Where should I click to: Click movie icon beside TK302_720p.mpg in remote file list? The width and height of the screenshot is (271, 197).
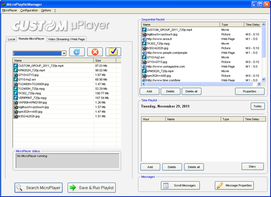tap(16, 93)
